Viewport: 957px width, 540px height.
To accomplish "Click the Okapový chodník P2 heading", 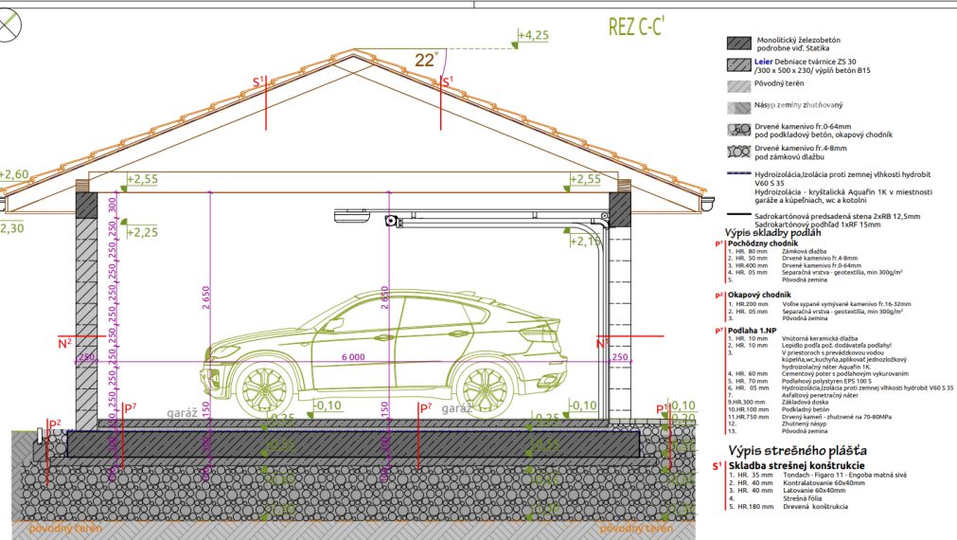I will [x=758, y=295].
